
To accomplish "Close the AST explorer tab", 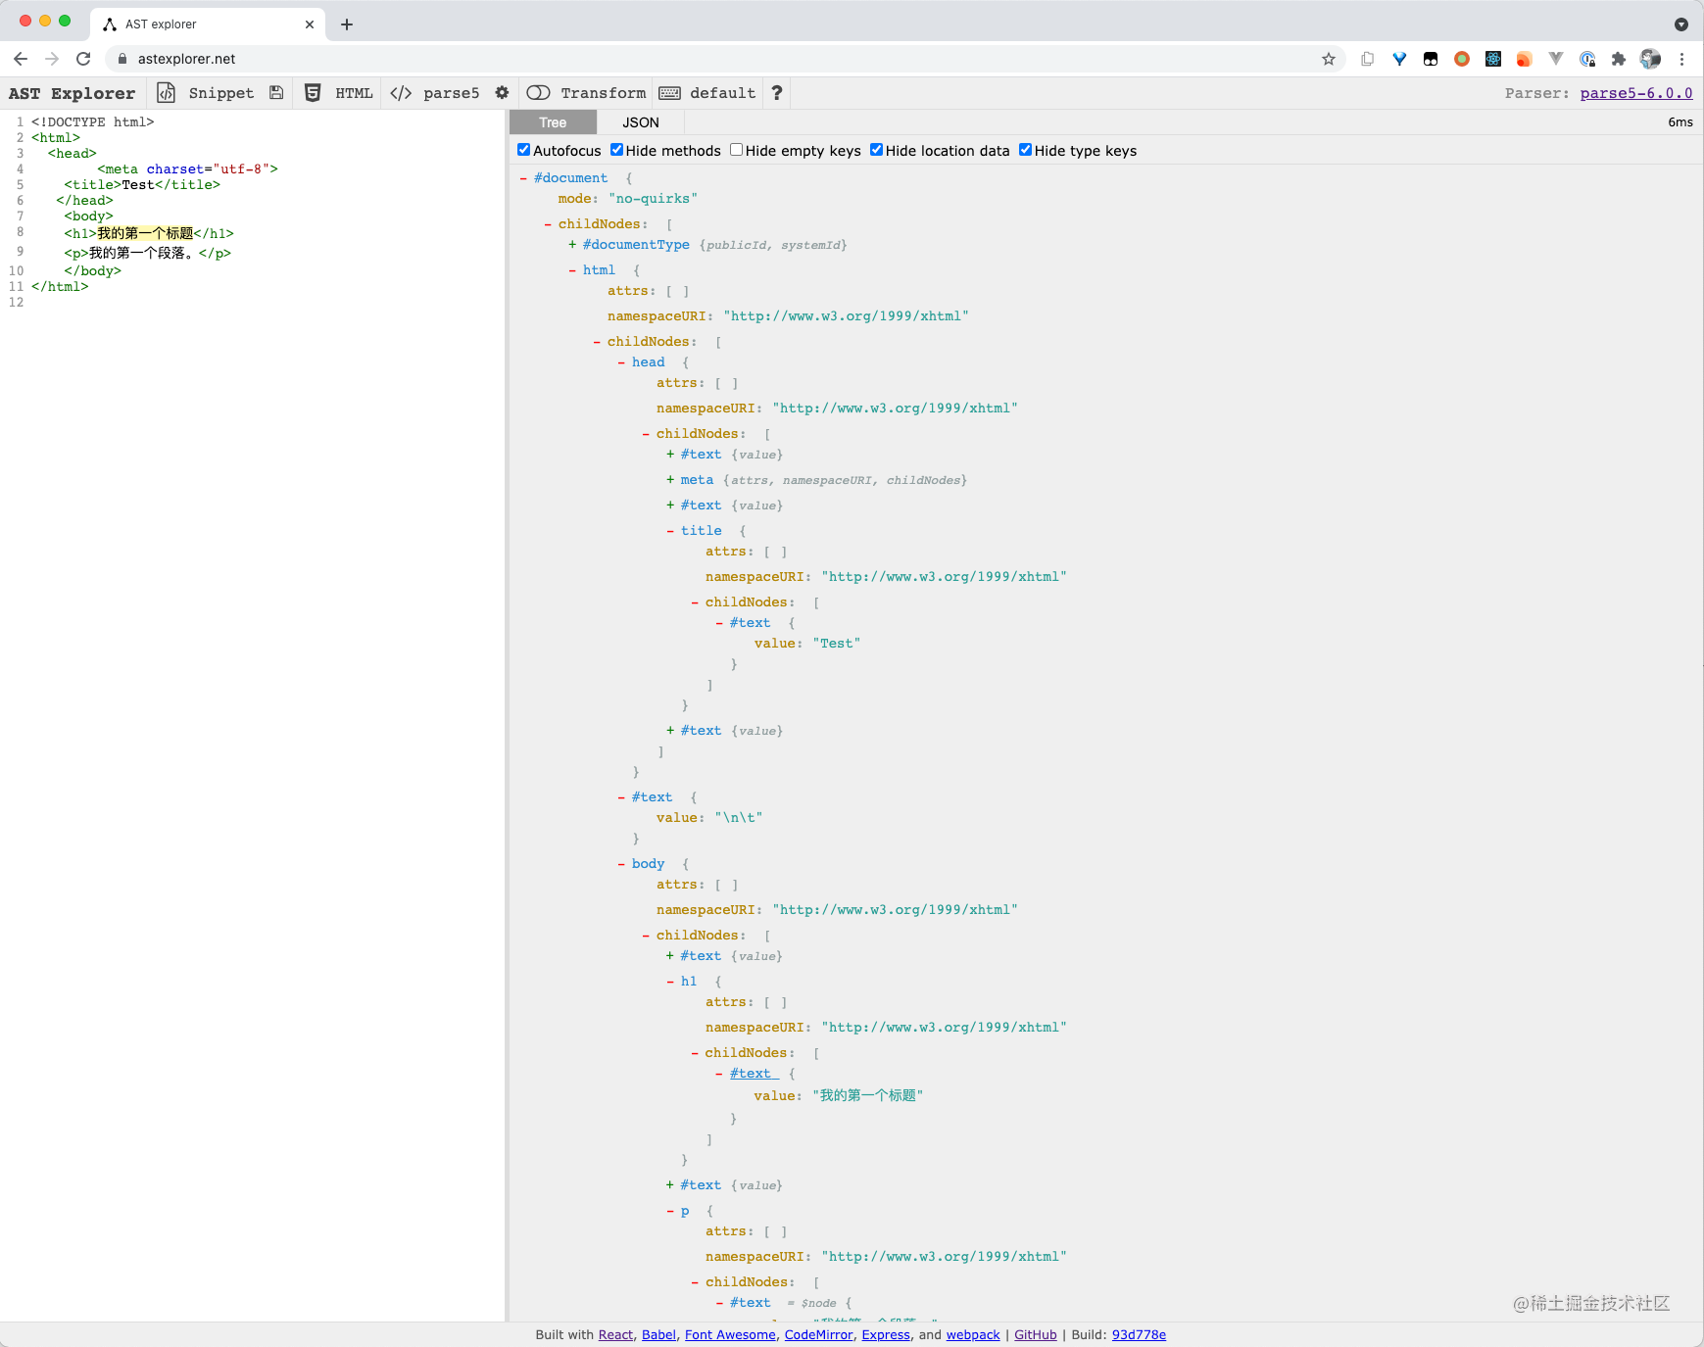I will 310,24.
